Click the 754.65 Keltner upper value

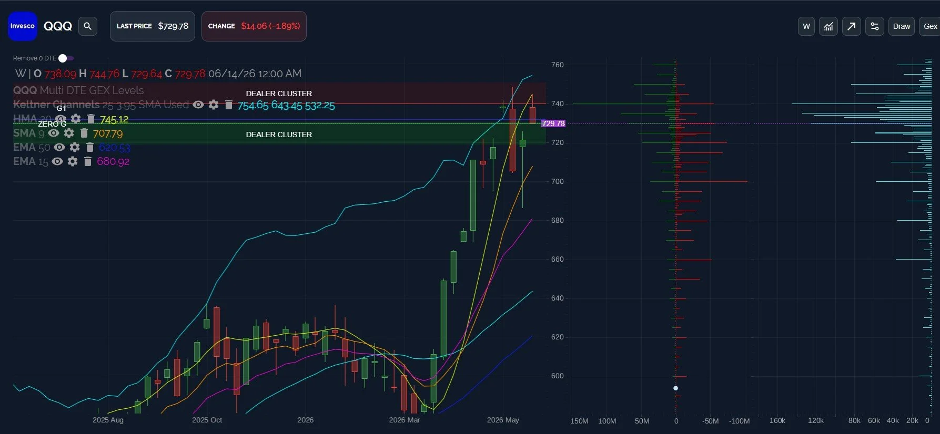point(253,105)
